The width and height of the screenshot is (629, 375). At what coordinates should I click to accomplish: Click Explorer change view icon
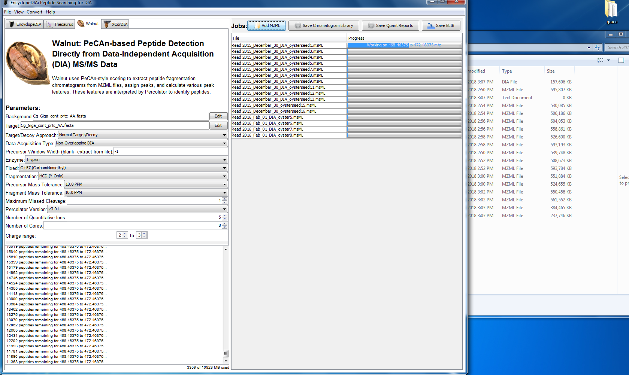point(601,60)
